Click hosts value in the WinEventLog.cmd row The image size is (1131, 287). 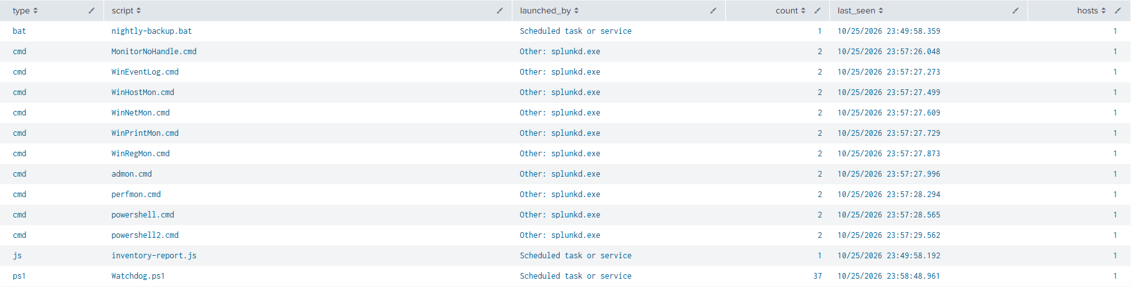tap(1115, 72)
